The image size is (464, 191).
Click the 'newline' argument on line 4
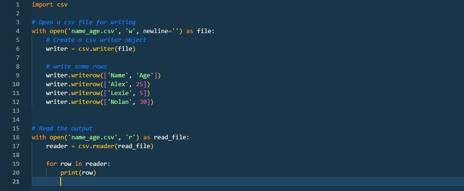coord(155,31)
